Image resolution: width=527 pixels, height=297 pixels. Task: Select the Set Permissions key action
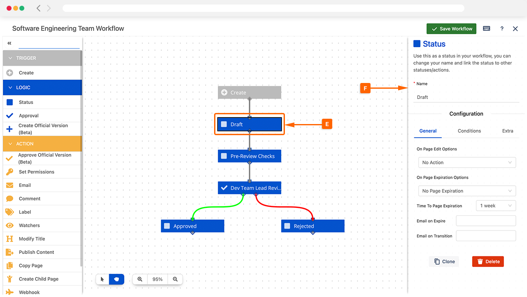point(36,172)
